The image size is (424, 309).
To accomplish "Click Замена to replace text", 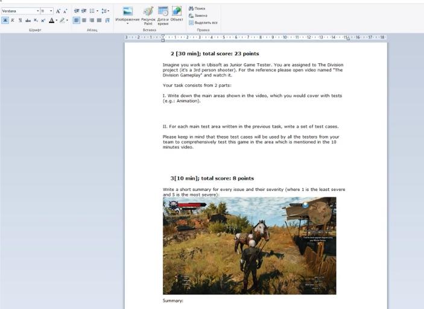I will (198, 16).
